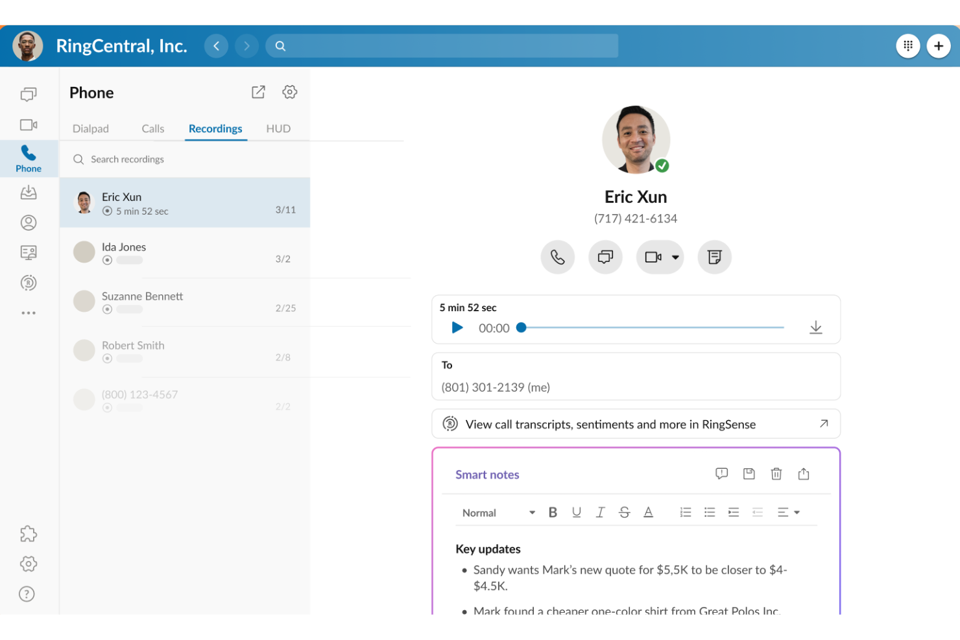This screenshot has height=640, width=960.
Task: Open Phone settings gear icon
Action: point(290,92)
